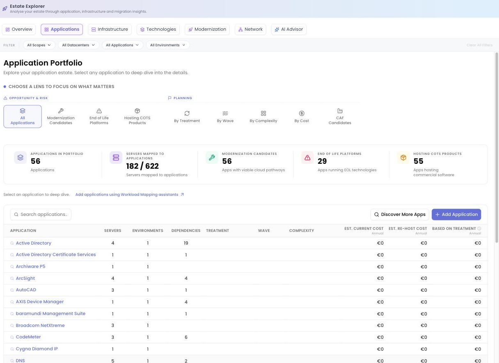Select the By Cost planning lens
This screenshot has width=499, height=363.
click(302, 116)
